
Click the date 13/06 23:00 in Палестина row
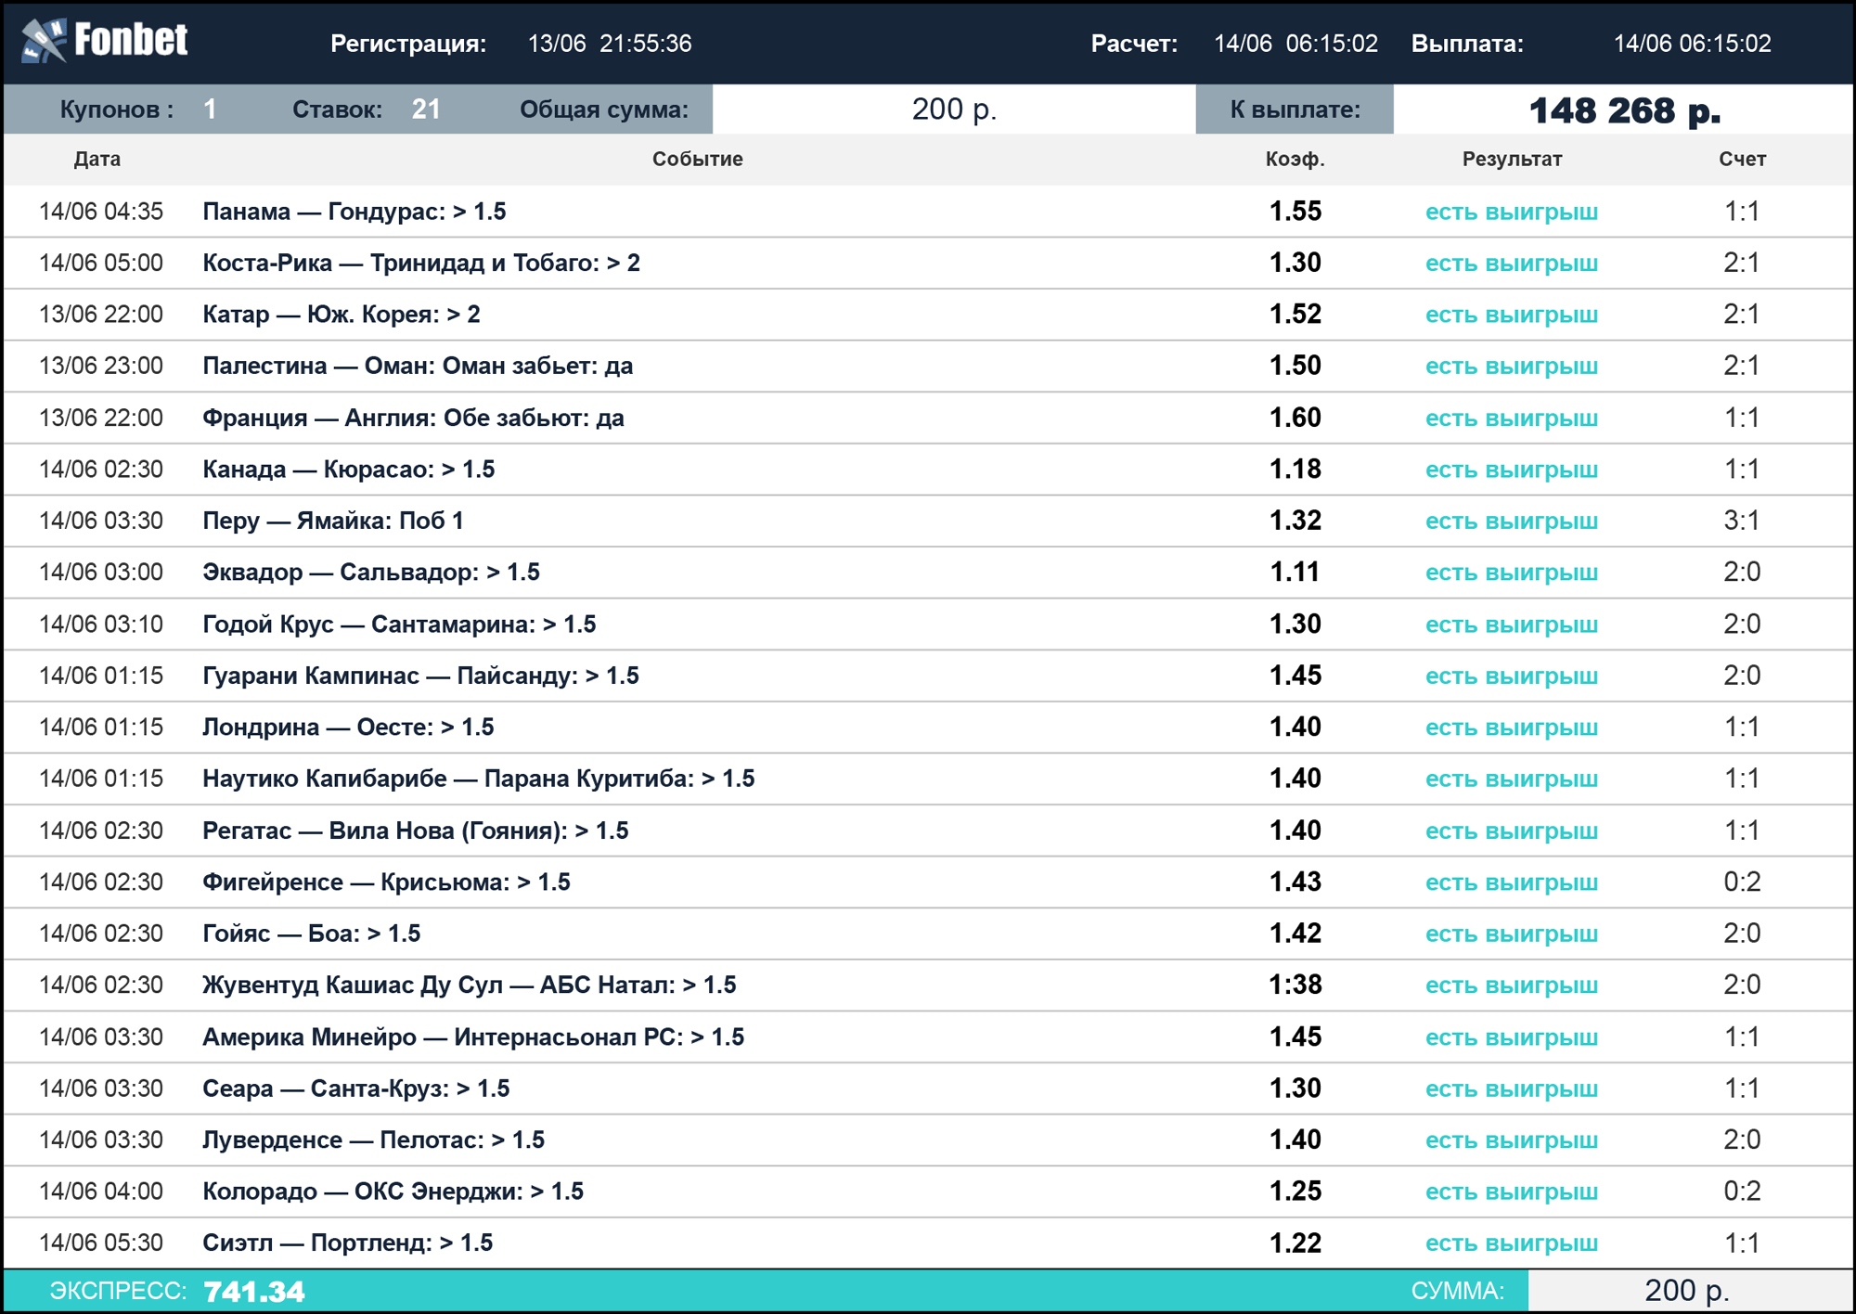[x=100, y=366]
